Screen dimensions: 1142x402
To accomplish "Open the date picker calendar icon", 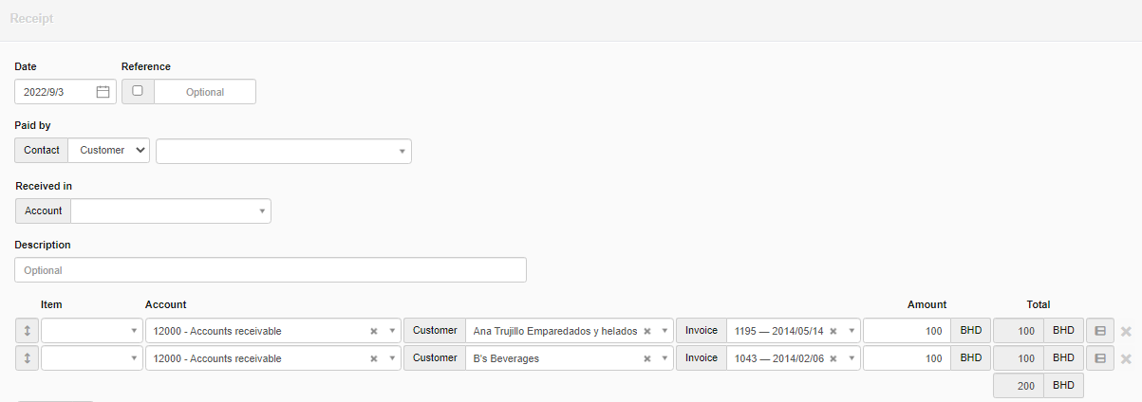I will click(x=103, y=92).
